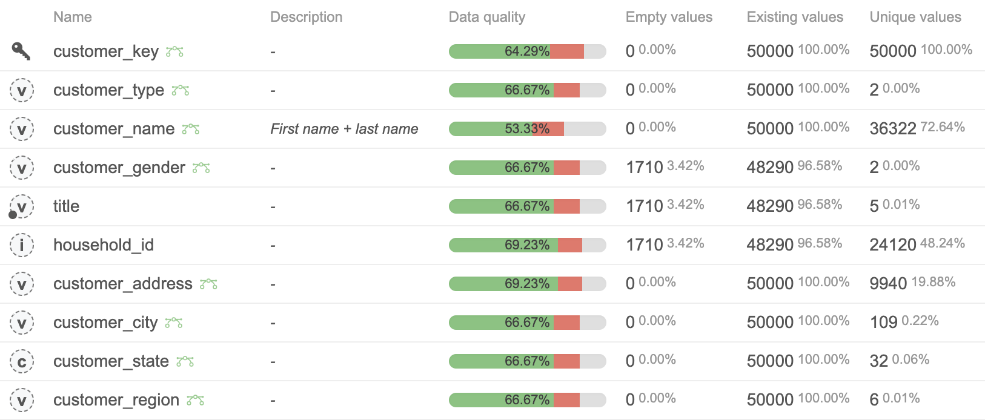985x420 pixels.
Task: Click the household_id data quality bar
Action: tap(527, 245)
